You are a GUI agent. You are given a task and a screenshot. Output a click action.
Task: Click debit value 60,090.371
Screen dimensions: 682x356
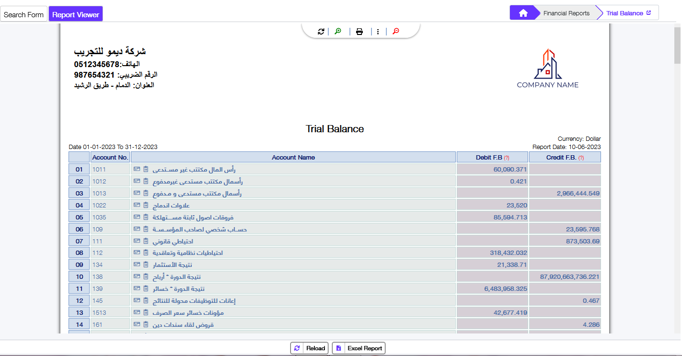point(510,169)
